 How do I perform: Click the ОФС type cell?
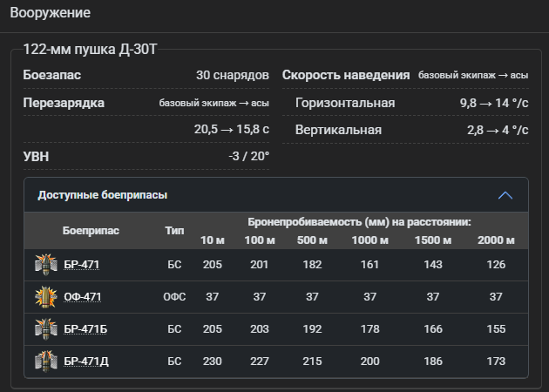pos(174,297)
